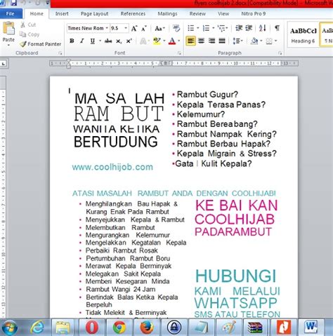The height and width of the screenshot is (336, 333).
Task: Open the Clipboard dialog launcher
Action: point(60,53)
